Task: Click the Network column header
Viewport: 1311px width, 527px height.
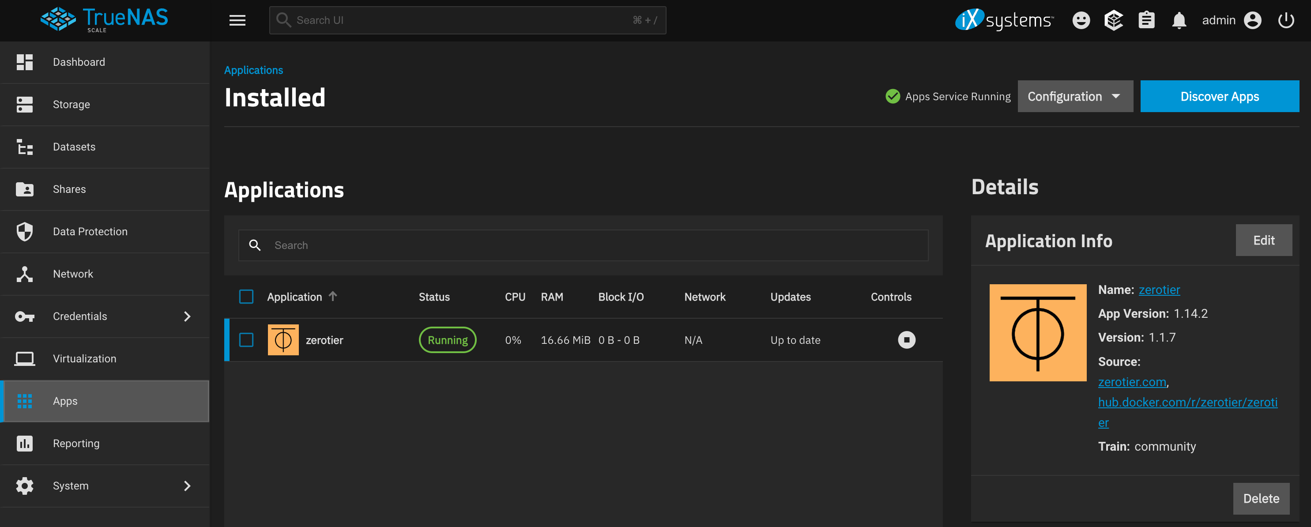Action: pyautogui.click(x=704, y=297)
